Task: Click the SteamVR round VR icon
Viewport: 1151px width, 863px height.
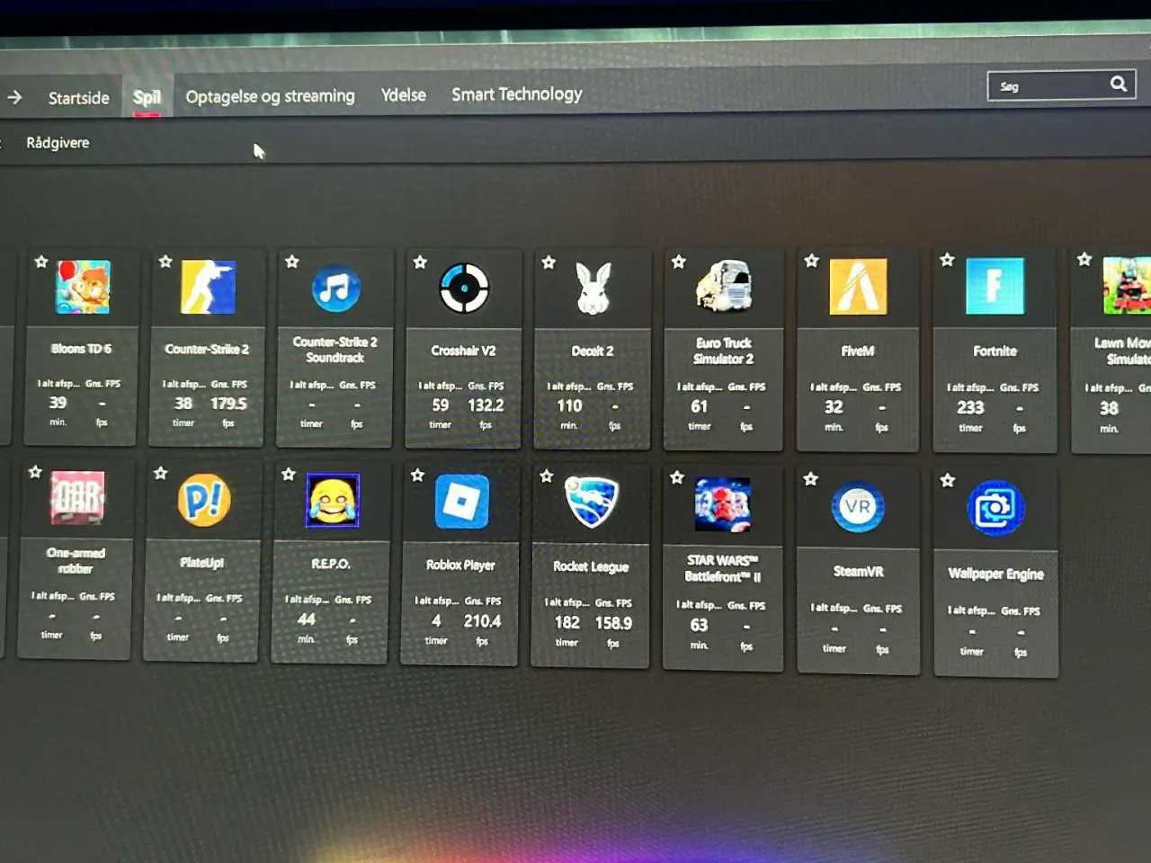Action: (x=858, y=507)
